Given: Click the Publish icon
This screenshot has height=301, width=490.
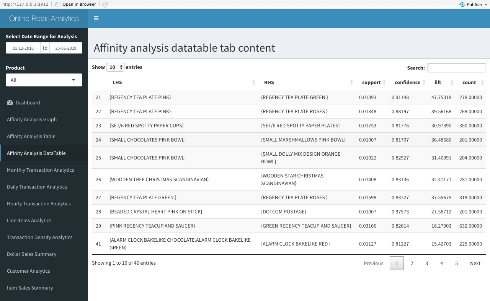Looking at the screenshot, I should coord(462,5).
